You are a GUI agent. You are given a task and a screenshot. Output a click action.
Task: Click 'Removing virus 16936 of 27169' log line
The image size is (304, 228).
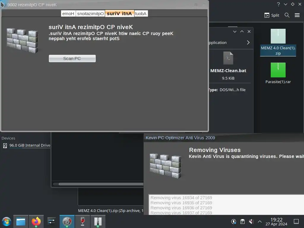click(x=181, y=208)
